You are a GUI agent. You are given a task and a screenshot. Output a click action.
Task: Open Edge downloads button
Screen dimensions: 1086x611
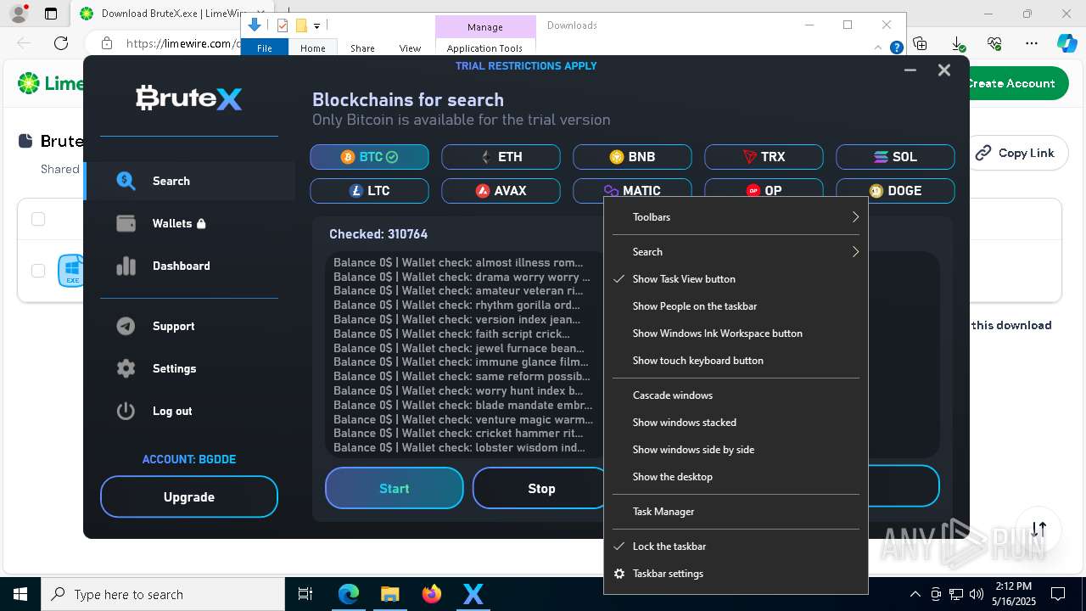(958, 43)
